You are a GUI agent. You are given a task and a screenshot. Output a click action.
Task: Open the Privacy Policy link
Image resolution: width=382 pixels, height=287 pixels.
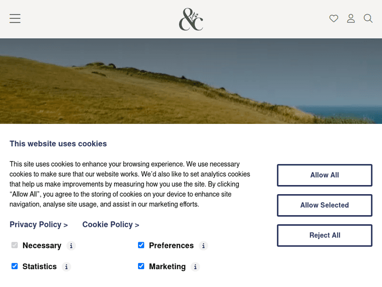(x=39, y=224)
